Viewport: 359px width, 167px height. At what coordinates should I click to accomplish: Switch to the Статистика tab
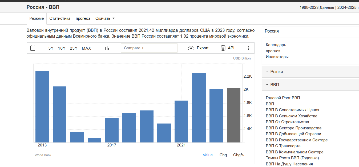[60, 18]
